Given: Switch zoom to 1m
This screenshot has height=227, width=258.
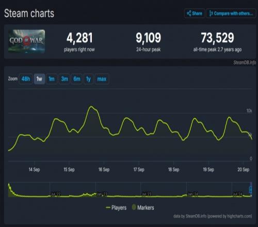Looking at the screenshot, I should (x=52, y=79).
